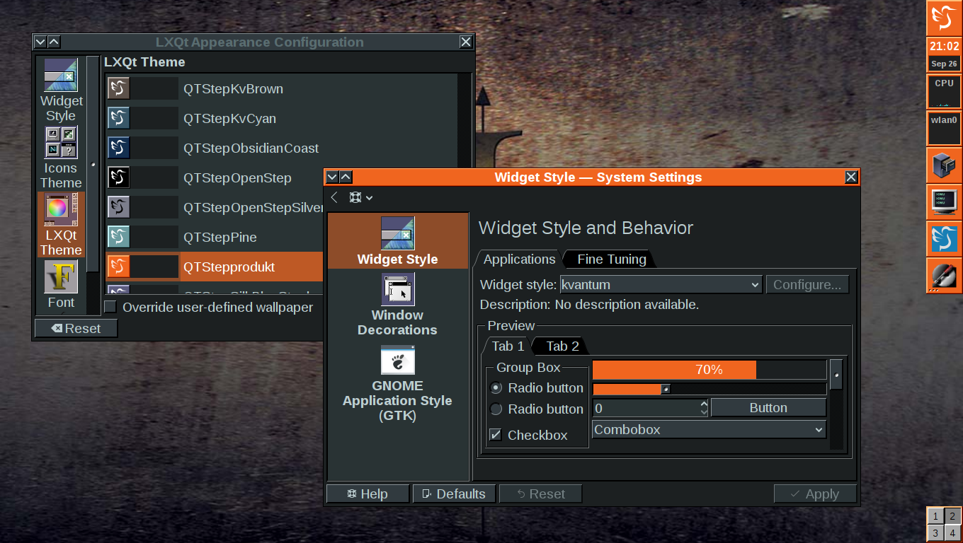The image size is (963, 543).
Task: Click the preview Button widget
Action: pos(768,407)
